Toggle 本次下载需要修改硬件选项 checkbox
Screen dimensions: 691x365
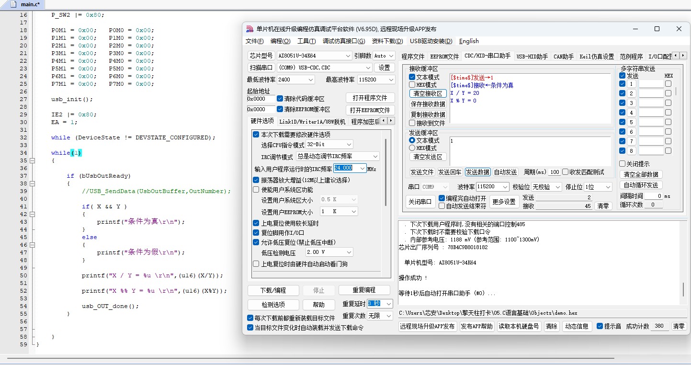point(256,135)
